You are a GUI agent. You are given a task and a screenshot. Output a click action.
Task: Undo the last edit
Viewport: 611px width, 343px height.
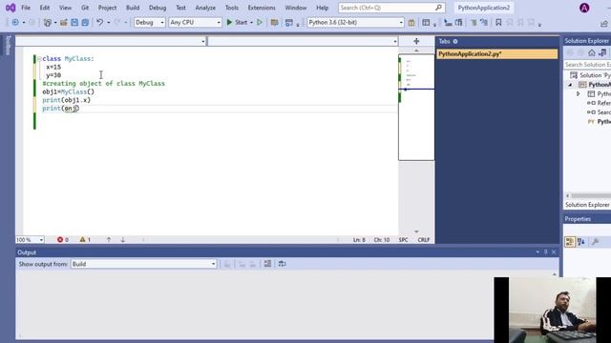pyautogui.click(x=99, y=23)
